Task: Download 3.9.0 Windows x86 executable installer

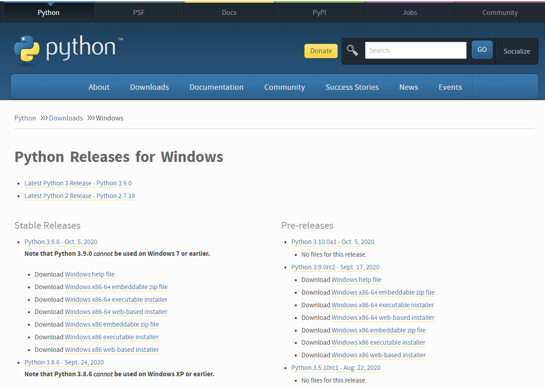Action: (112, 337)
